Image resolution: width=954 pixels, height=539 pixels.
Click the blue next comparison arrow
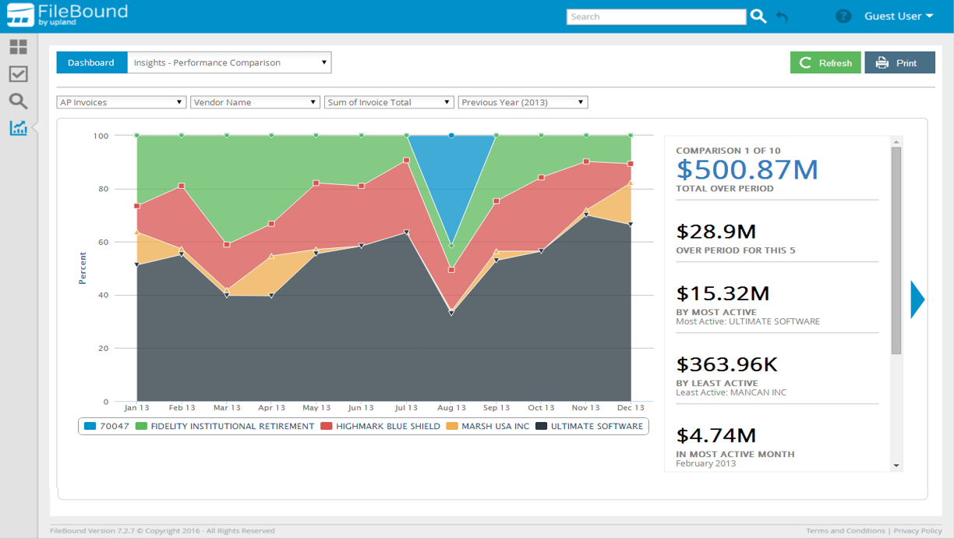[917, 300]
